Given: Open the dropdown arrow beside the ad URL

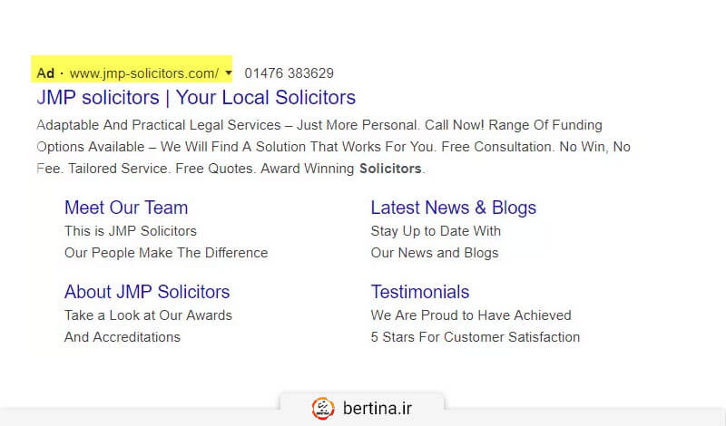Looking at the screenshot, I should click(x=229, y=73).
